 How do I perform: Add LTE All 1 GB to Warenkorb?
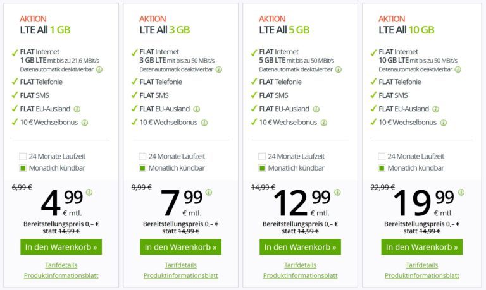pos(61,246)
